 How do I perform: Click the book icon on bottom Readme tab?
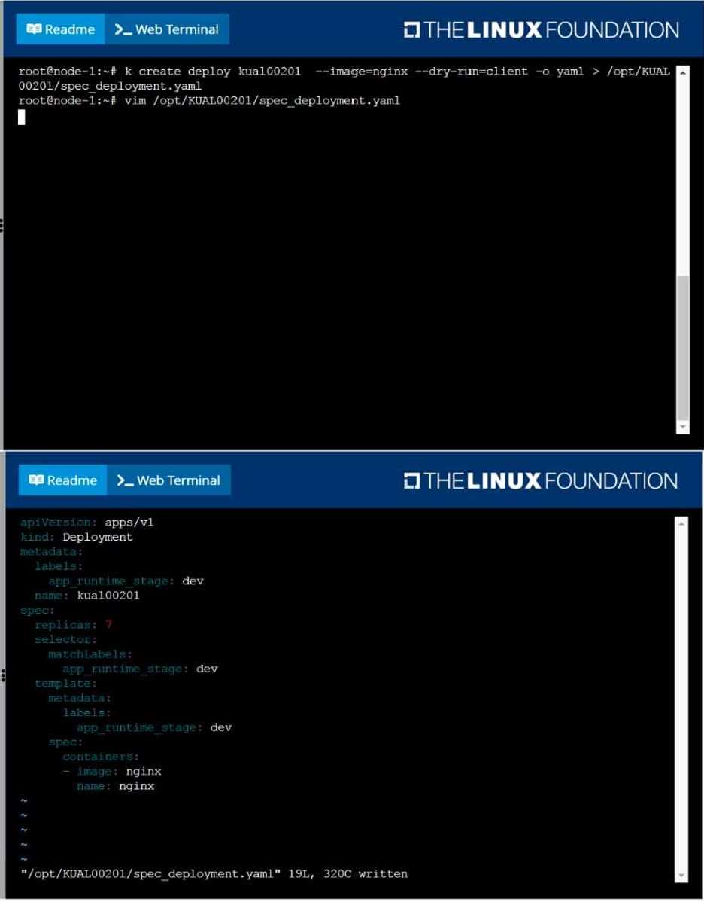click(x=36, y=480)
